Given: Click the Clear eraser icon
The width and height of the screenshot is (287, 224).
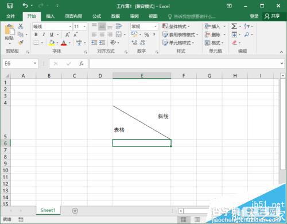Looking at the screenshot, I should click(234, 43).
